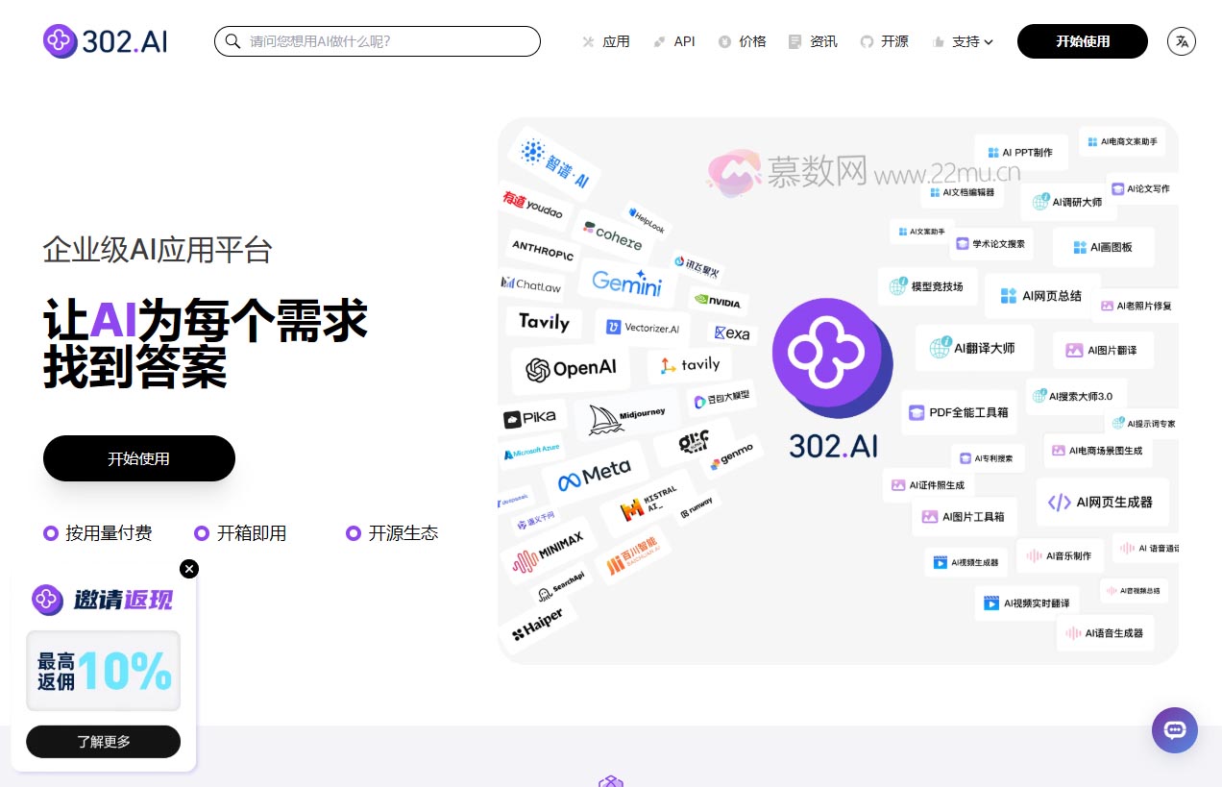Open the AI网页生成器 tile

point(1101,502)
